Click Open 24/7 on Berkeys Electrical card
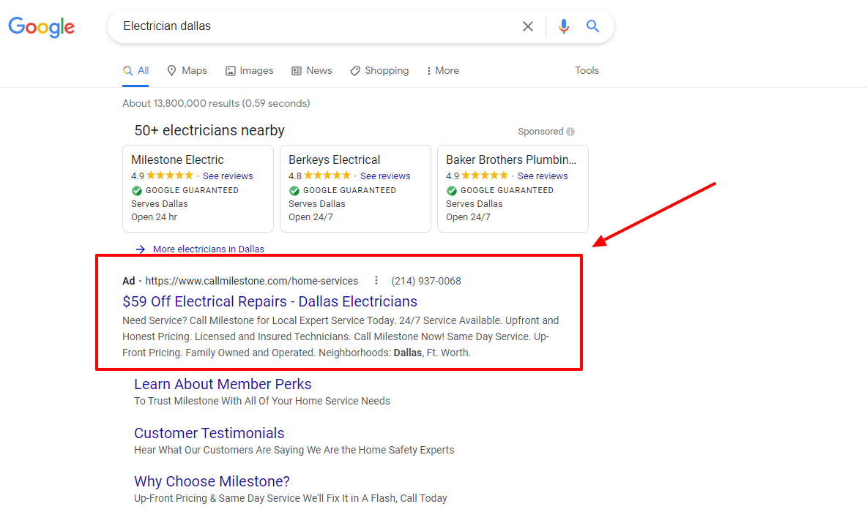Screen dimensions: 867x512 (310, 217)
